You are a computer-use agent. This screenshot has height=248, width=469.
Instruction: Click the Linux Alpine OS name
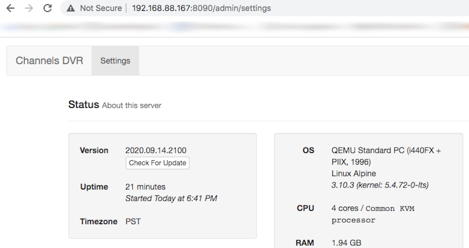coord(354,174)
